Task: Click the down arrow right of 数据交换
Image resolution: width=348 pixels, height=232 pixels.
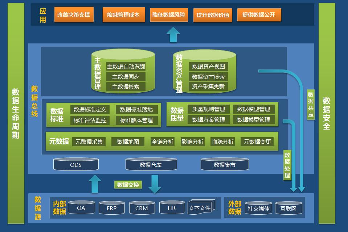Action: point(155,184)
